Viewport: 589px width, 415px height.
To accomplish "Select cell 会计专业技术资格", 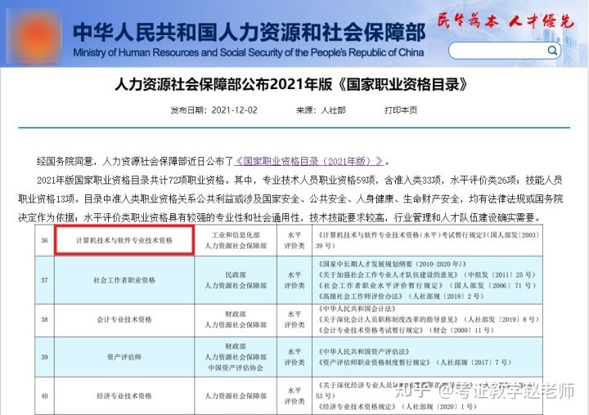I will [124, 319].
